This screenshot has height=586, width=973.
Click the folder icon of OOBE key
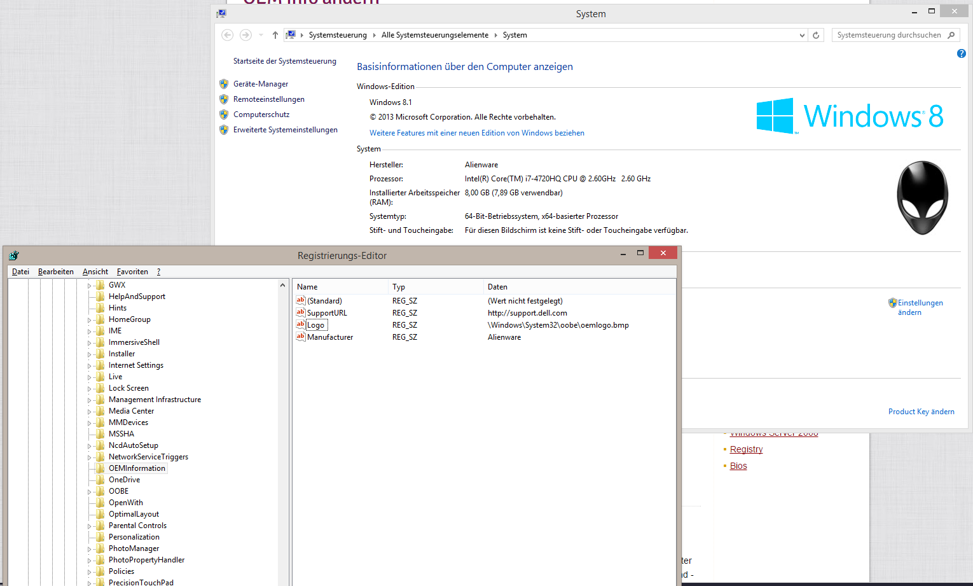pos(100,491)
